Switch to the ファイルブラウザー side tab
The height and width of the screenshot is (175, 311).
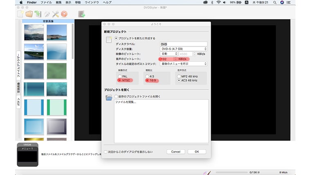click(18, 65)
